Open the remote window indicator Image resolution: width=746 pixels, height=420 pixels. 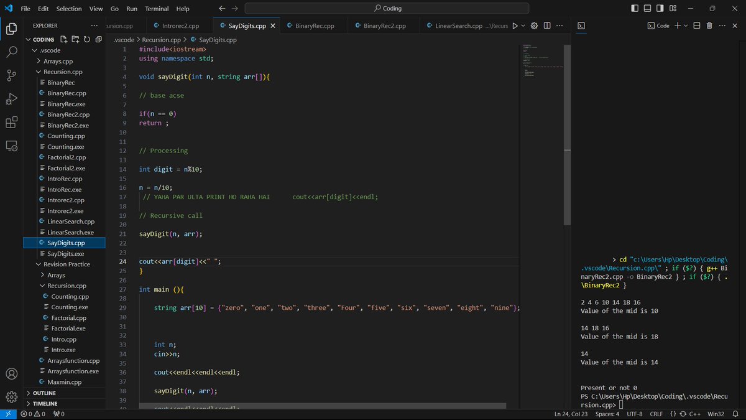(7, 414)
